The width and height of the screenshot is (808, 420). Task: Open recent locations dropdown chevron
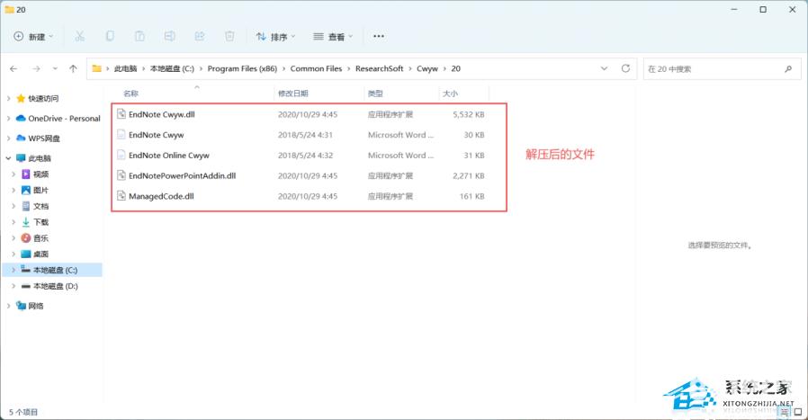pos(55,68)
